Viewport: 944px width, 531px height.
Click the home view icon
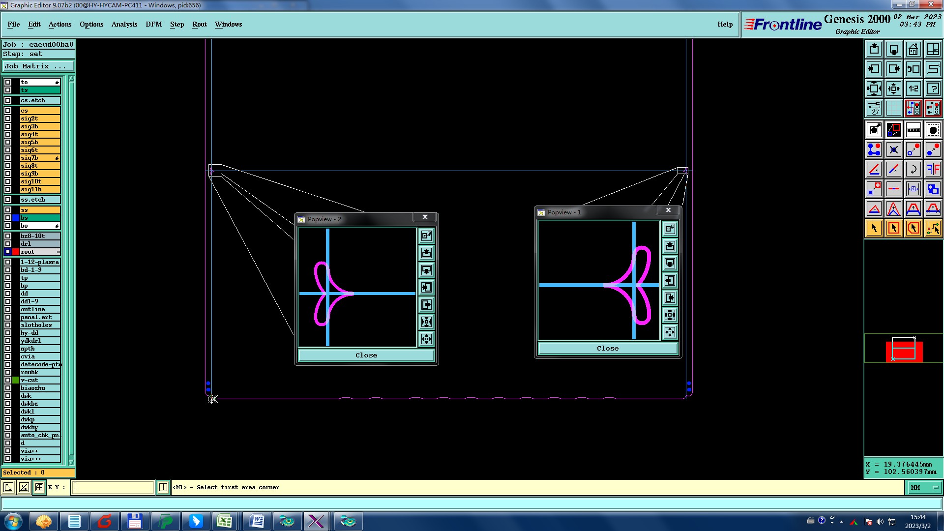pos(913,49)
